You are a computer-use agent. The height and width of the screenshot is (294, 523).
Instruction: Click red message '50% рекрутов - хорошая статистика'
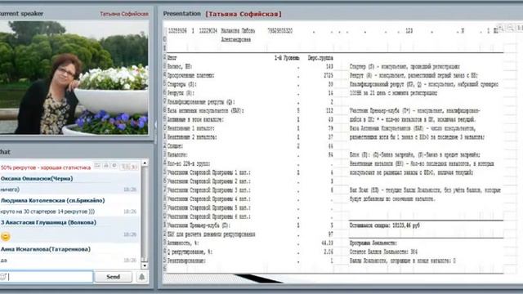click(x=46, y=167)
